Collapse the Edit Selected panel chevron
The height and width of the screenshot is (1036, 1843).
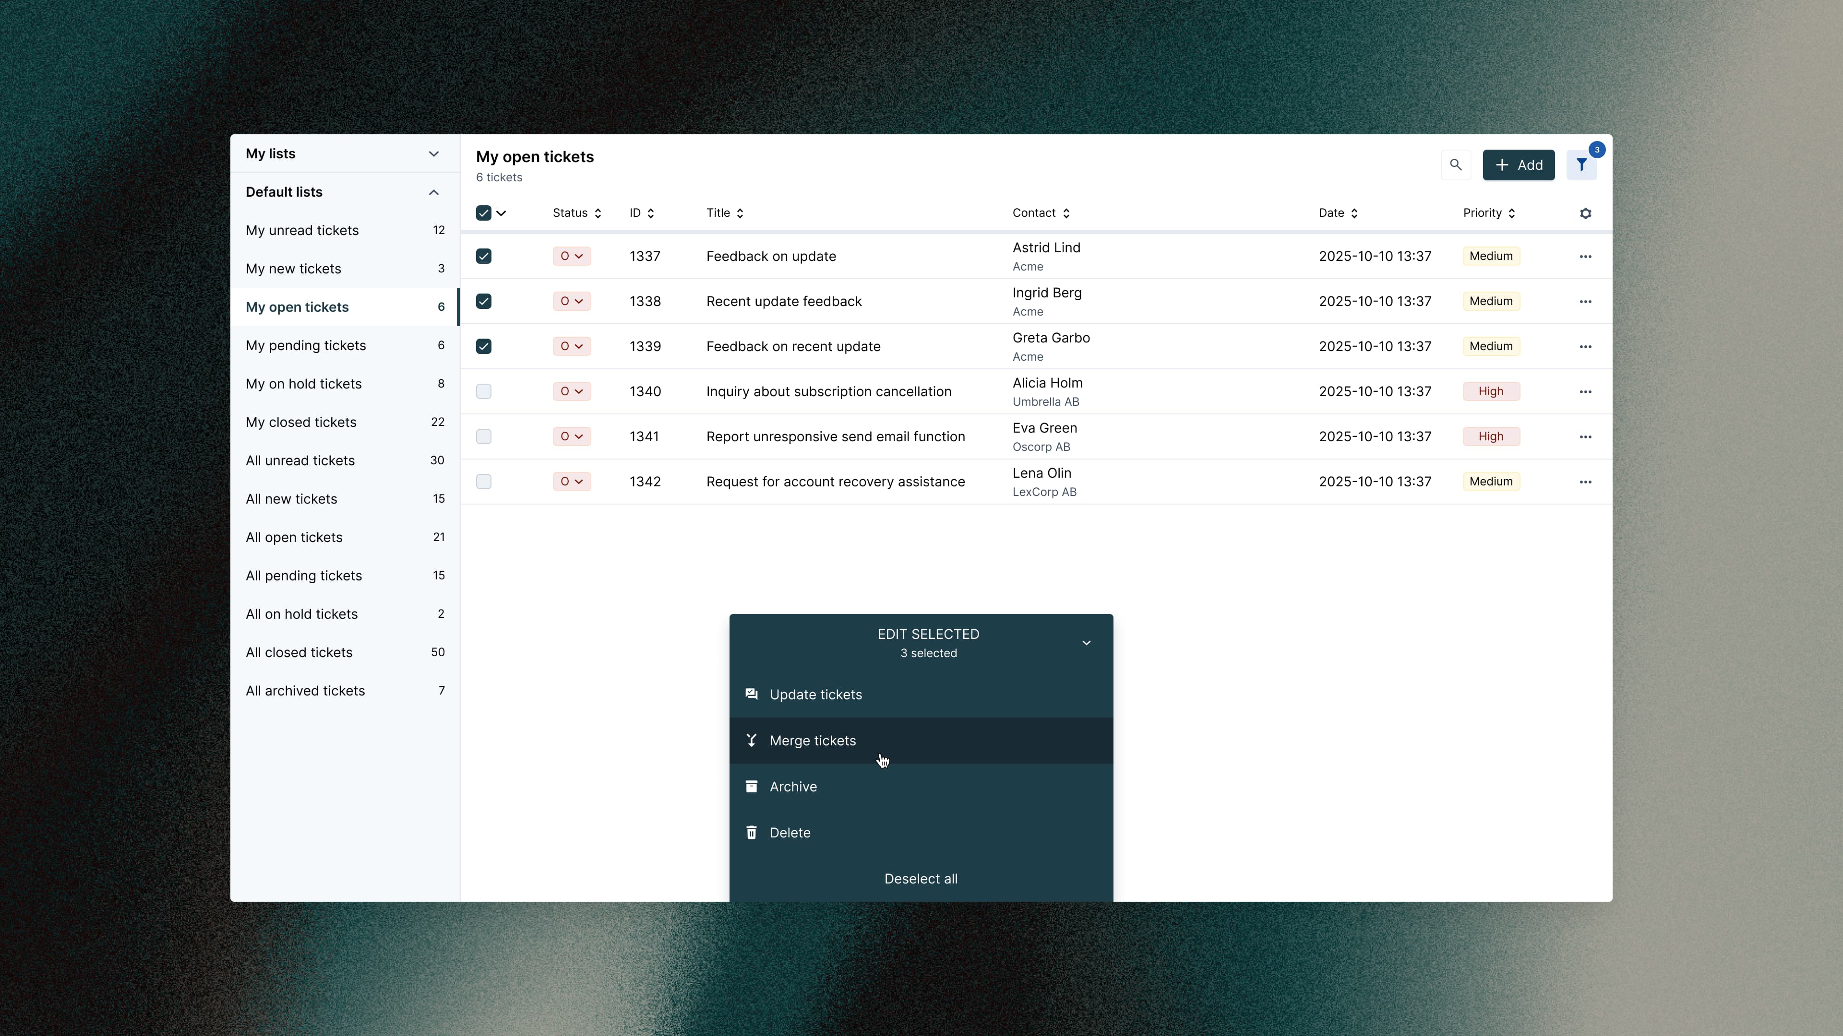[x=1085, y=643]
